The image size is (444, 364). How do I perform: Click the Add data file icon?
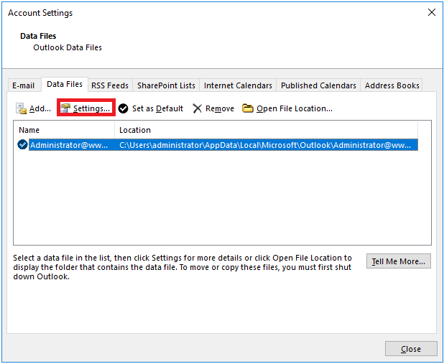21,108
